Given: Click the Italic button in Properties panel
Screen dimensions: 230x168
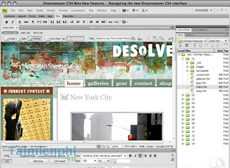Looking at the screenshot, I should point(135,156).
